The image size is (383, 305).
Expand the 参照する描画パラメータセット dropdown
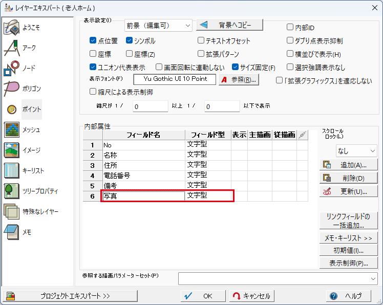[x=278, y=278]
